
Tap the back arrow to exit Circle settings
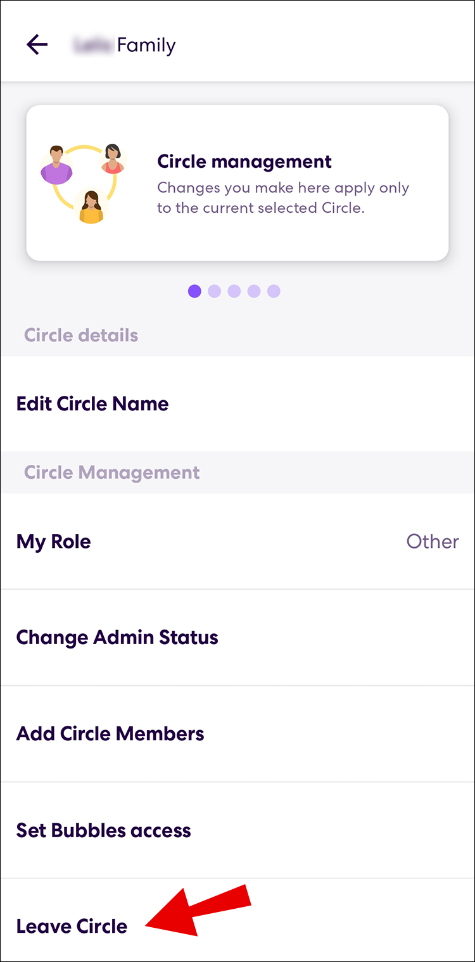(x=36, y=44)
